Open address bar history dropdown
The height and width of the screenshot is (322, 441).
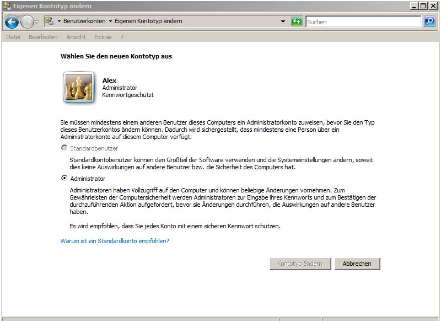pyautogui.click(x=283, y=22)
